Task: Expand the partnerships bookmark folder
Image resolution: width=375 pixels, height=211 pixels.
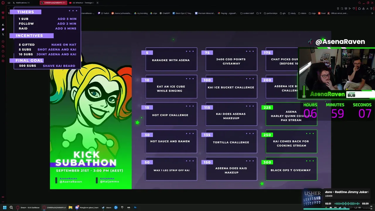Action: click(x=270, y=13)
